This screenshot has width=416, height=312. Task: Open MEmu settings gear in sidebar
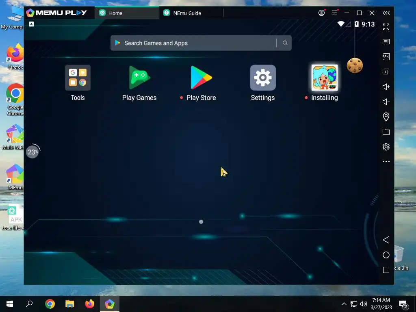click(386, 147)
